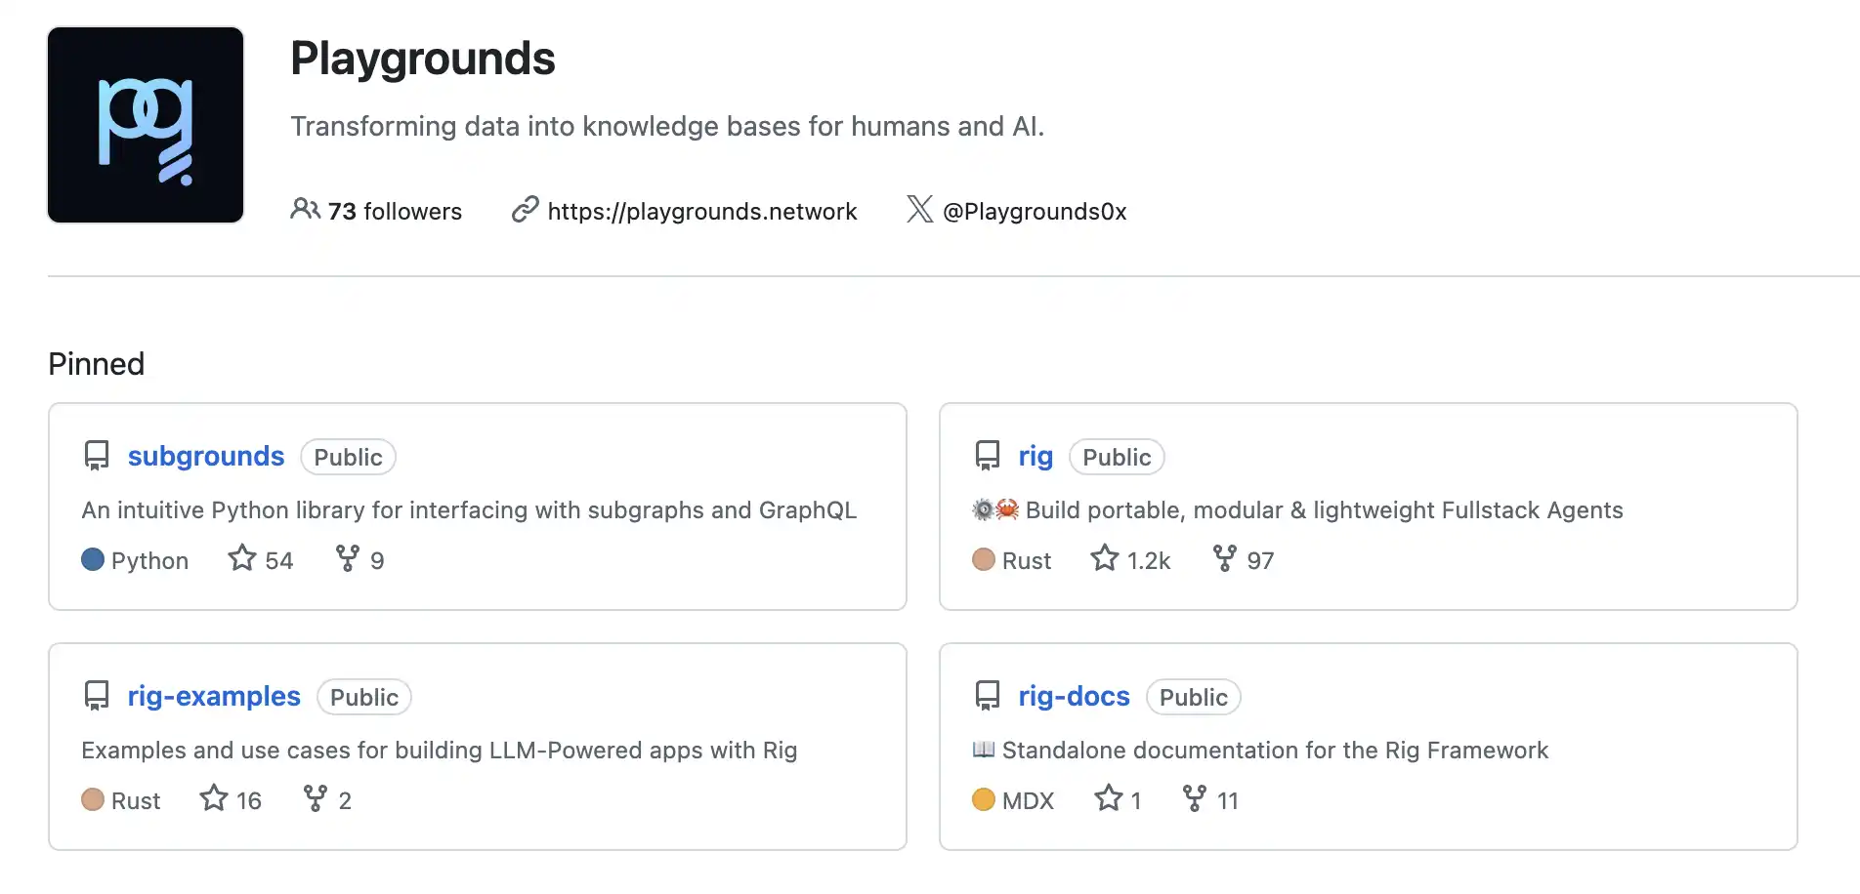
Task: Open the rig-examples repository
Action: pos(214,697)
